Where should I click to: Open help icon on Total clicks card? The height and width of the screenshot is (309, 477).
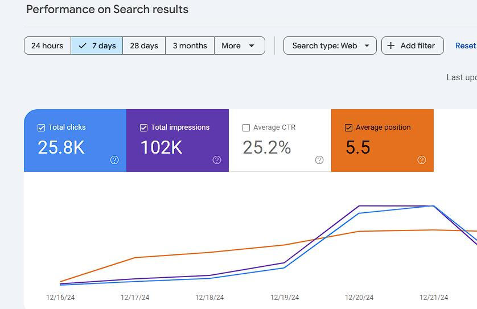[x=114, y=160]
